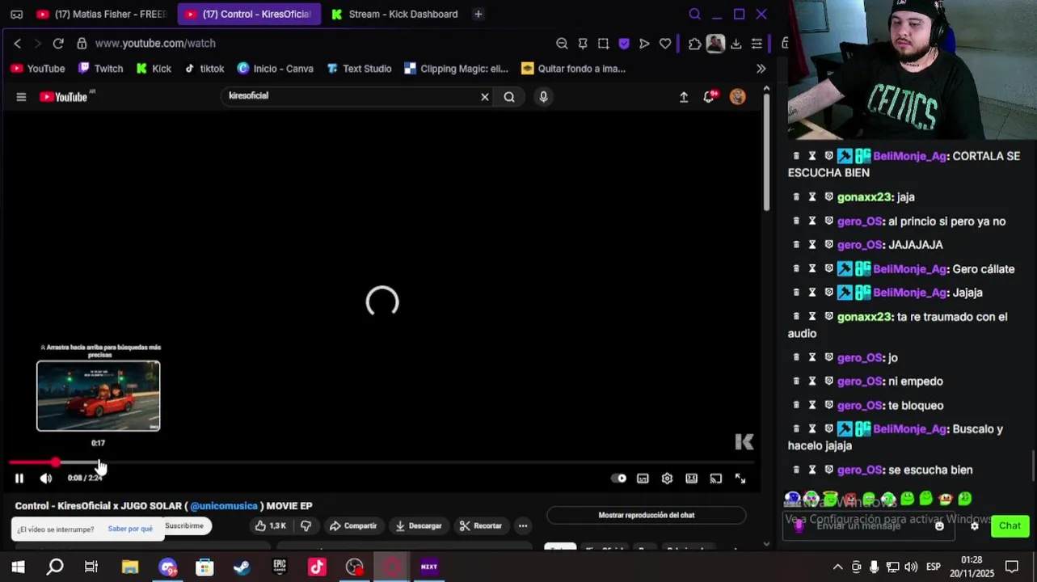
Task: Open a new browser tab
Action: pyautogui.click(x=478, y=14)
